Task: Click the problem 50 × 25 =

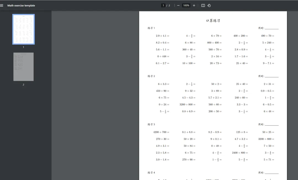Action: [x=268, y=132]
